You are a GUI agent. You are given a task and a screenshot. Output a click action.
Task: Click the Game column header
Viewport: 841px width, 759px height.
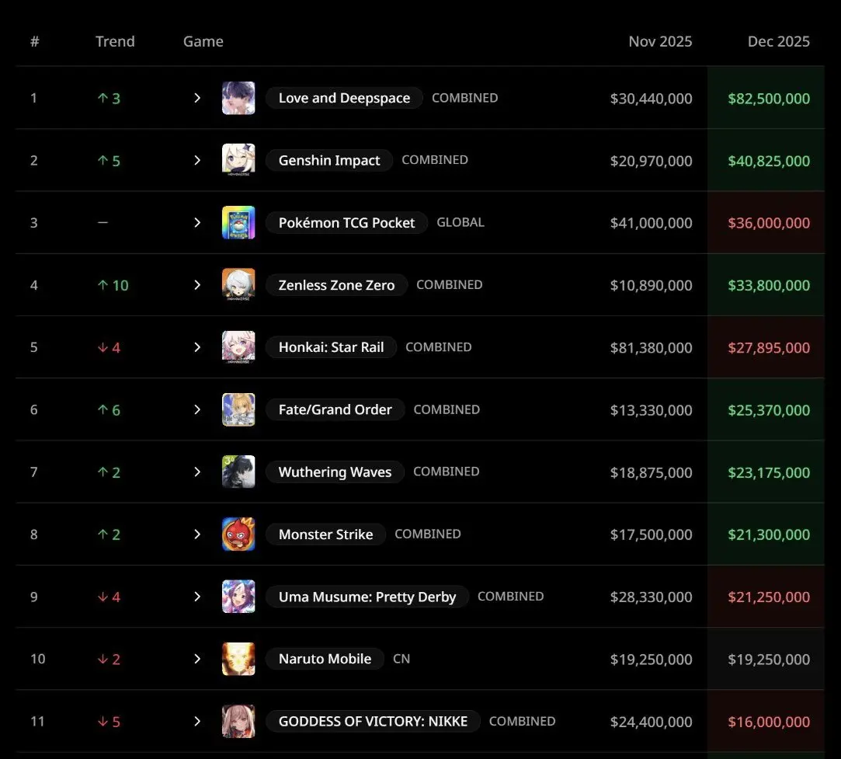203,41
